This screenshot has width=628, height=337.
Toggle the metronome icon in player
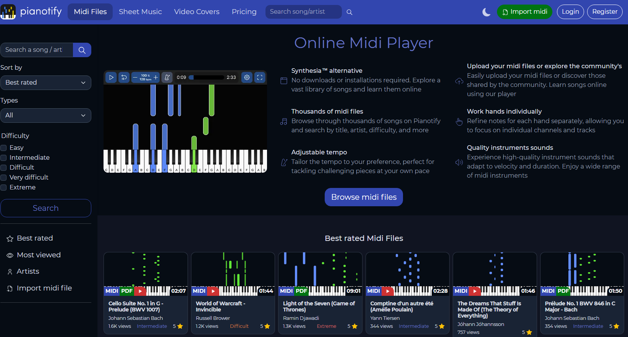click(x=167, y=77)
